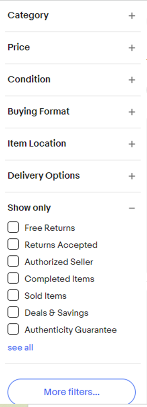
Task: Expand Buying Format with the plus icon
Action: tap(132, 112)
